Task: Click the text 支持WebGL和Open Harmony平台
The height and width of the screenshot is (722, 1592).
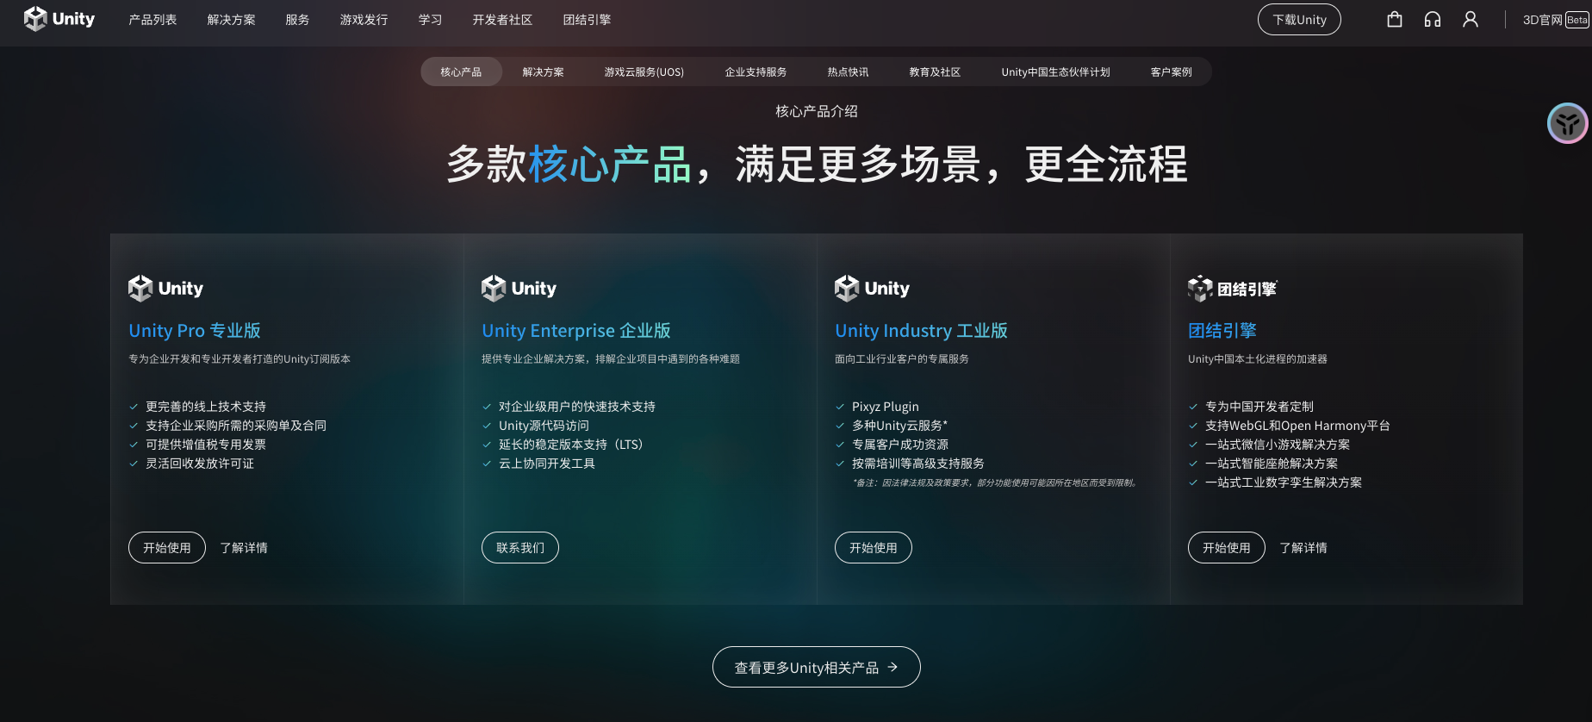Action: coord(1297,426)
